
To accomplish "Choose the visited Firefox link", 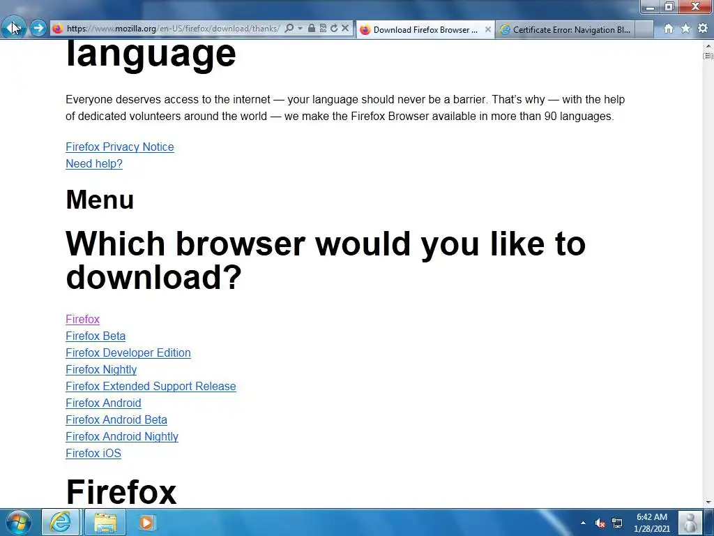I will [82, 319].
